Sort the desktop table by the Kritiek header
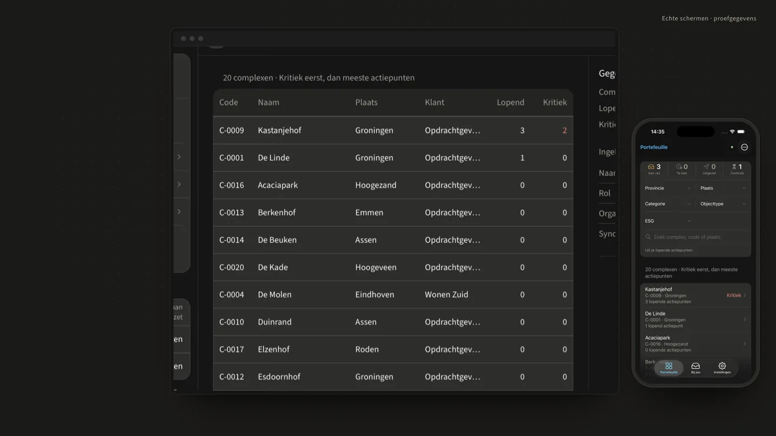776x436 pixels. coord(555,102)
